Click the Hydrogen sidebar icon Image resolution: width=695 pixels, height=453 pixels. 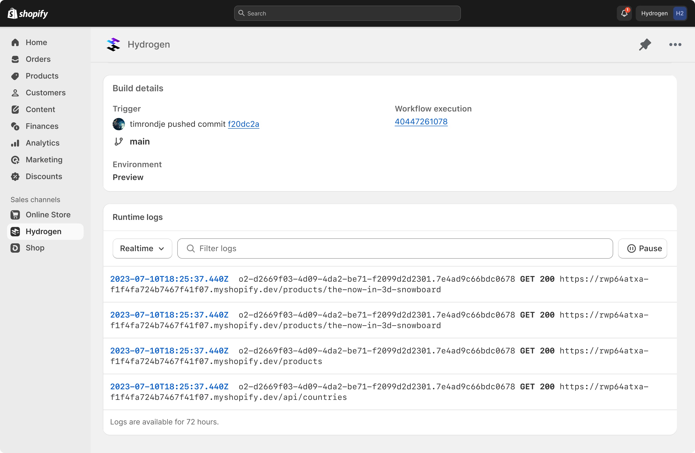point(15,232)
